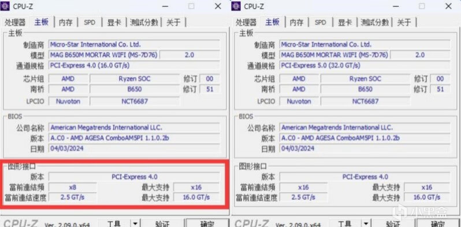The height and width of the screenshot is (227, 461).
Task: Minimize the right CPU-Z window
Action: [x=396, y=6]
